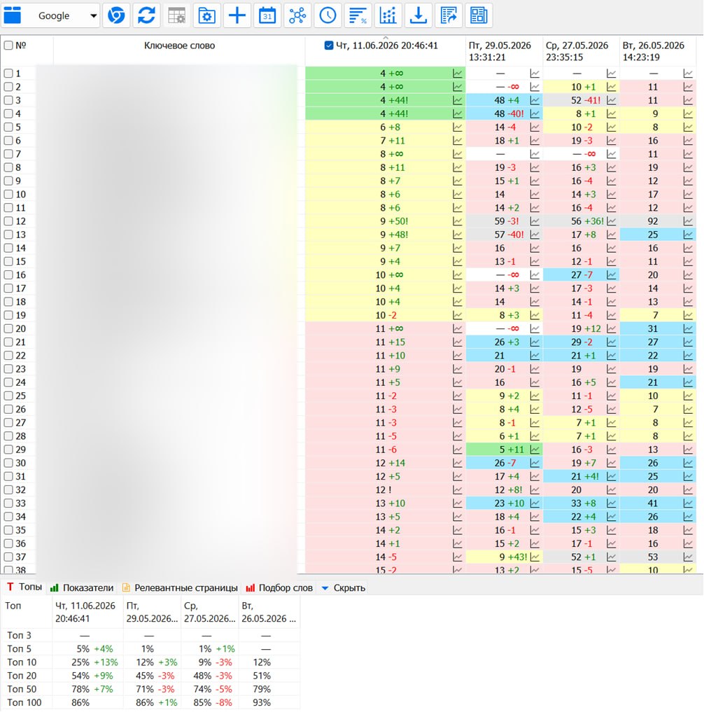Image resolution: width=704 pixels, height=717 pixels.
Task: Click the Вт, 26.05.2026 14:23:19 column header
Action: [x=657, y=51]
